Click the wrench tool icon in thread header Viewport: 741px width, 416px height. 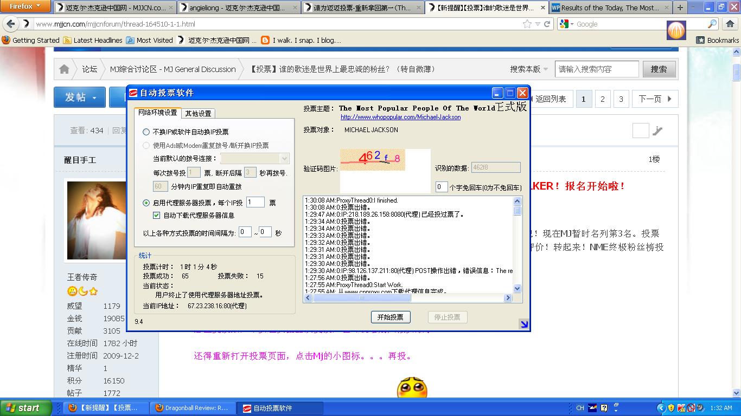pyautogui.click(x=657, y=131)
